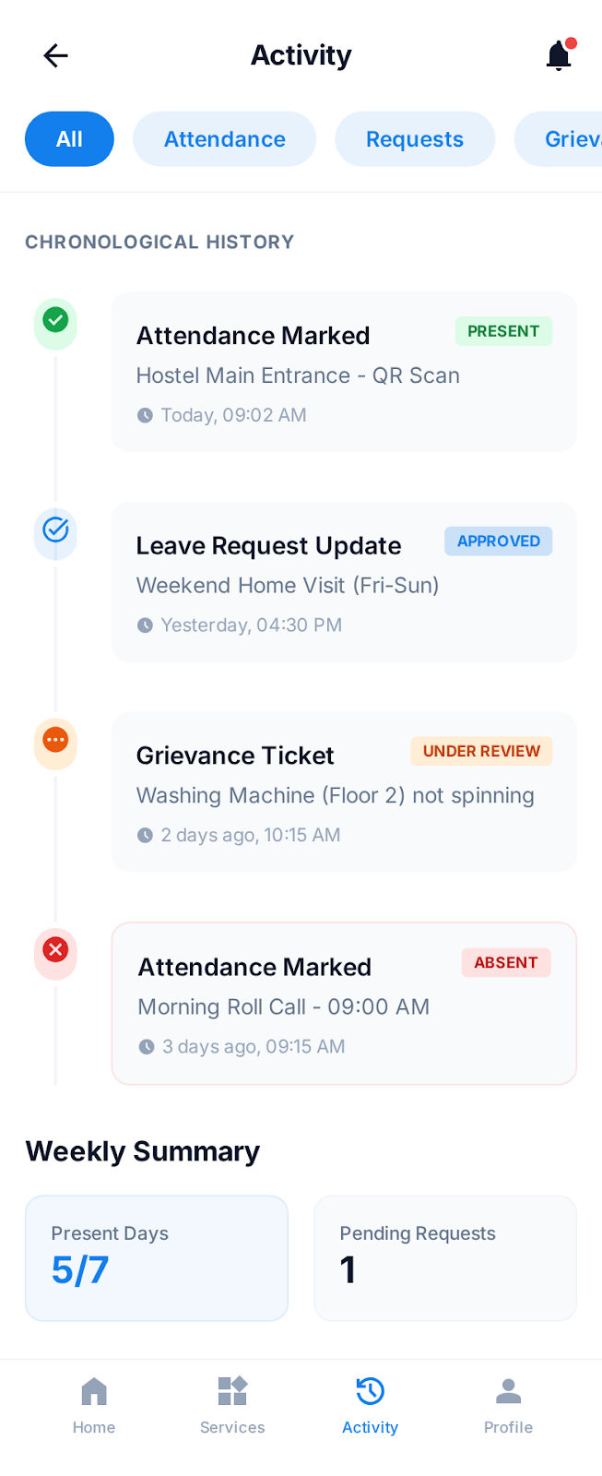Tap the back arrow icon

[55, 55]
